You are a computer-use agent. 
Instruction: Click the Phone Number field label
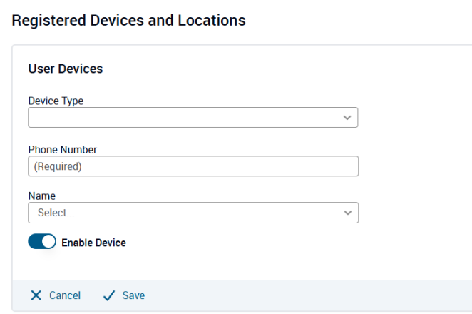(63, 150)
